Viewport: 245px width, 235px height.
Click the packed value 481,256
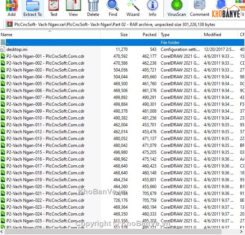tap(149, 118)
